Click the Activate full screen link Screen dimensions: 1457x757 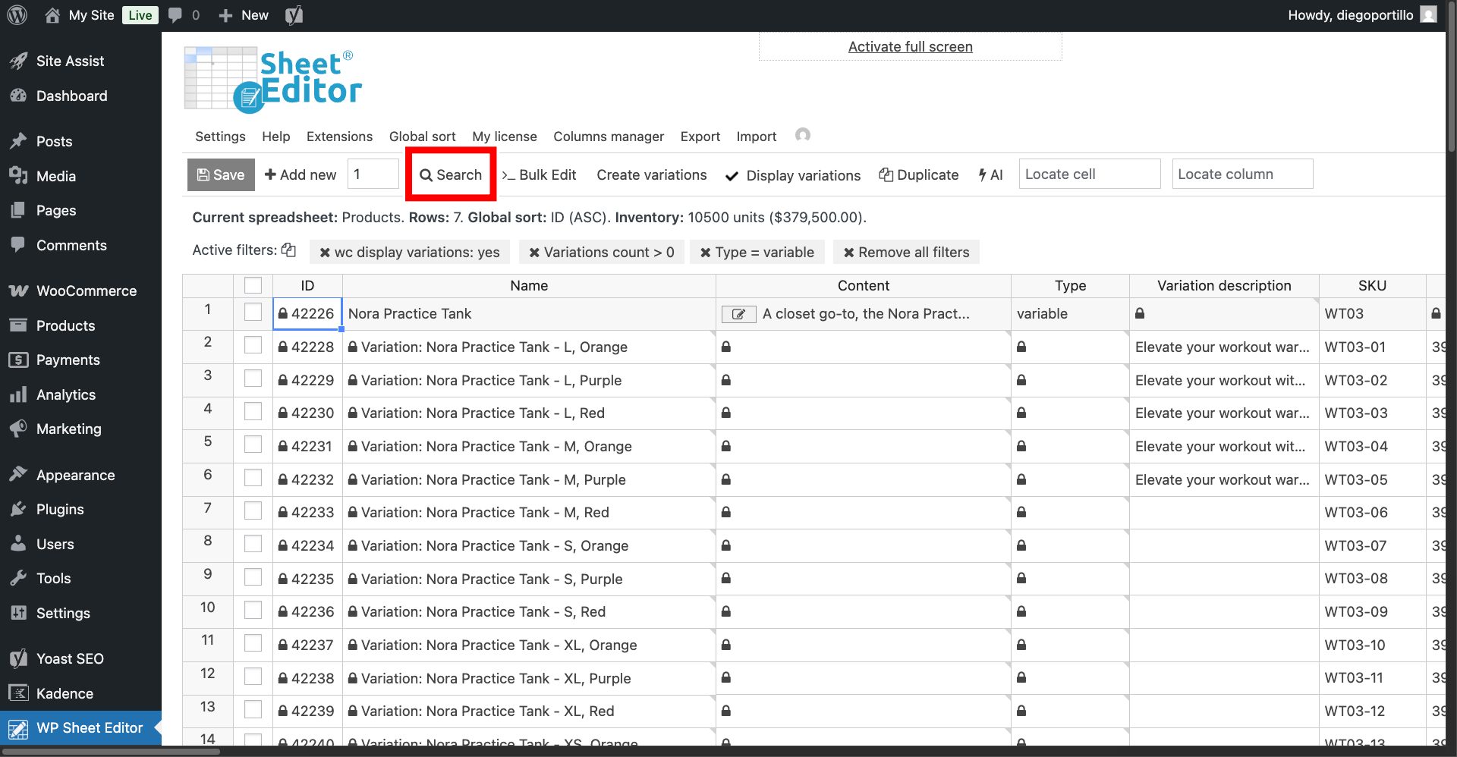tap(910, 47)
